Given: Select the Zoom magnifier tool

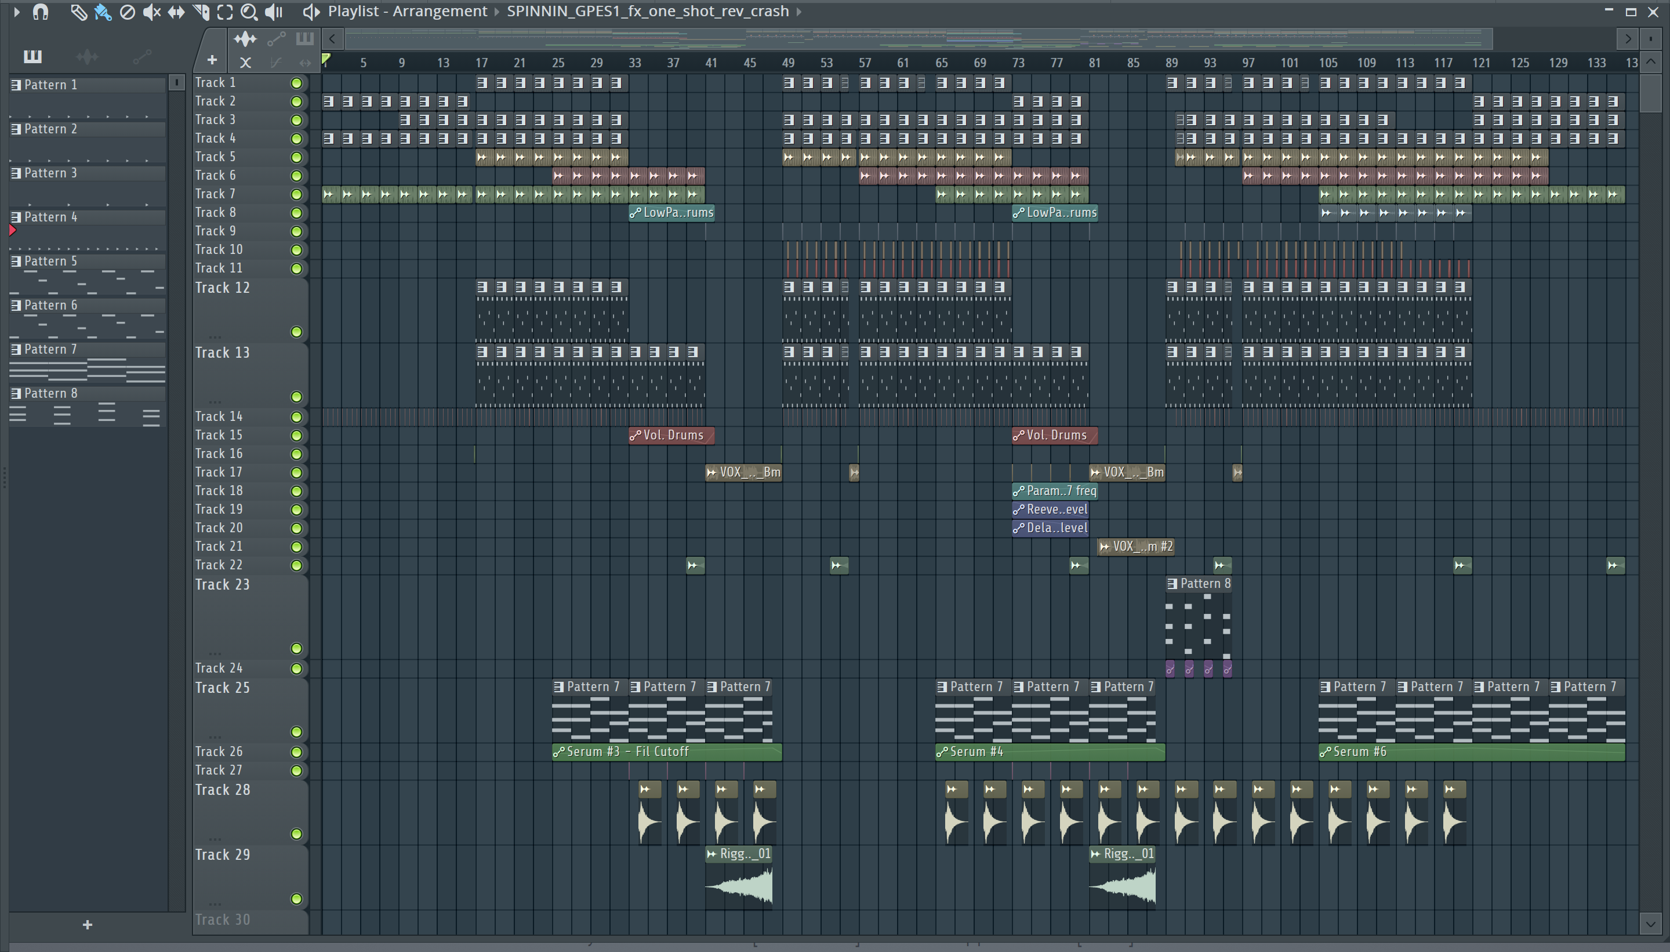Looking at the screenshot, I should pos(249,12).
